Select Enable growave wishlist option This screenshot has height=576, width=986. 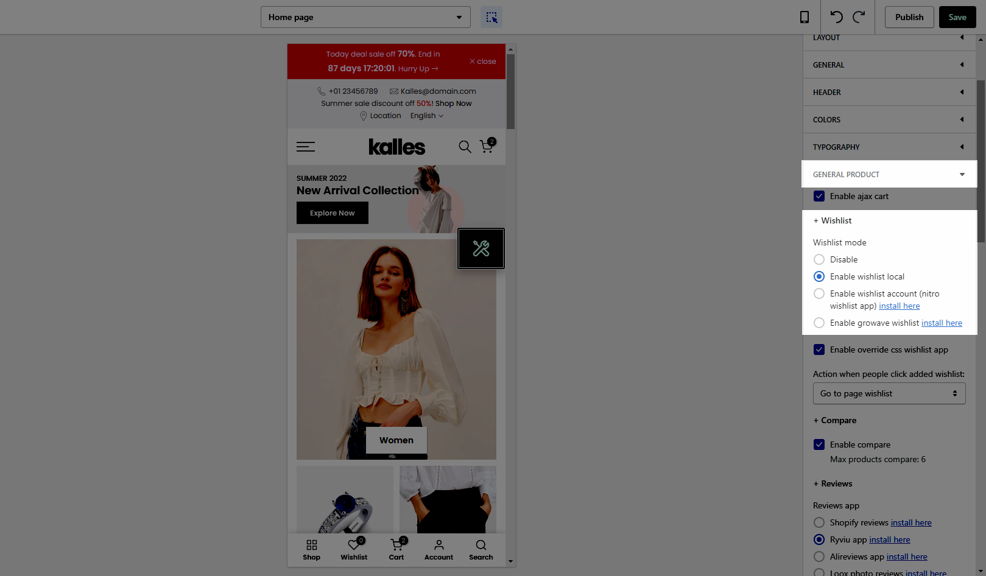pos(819,323)
